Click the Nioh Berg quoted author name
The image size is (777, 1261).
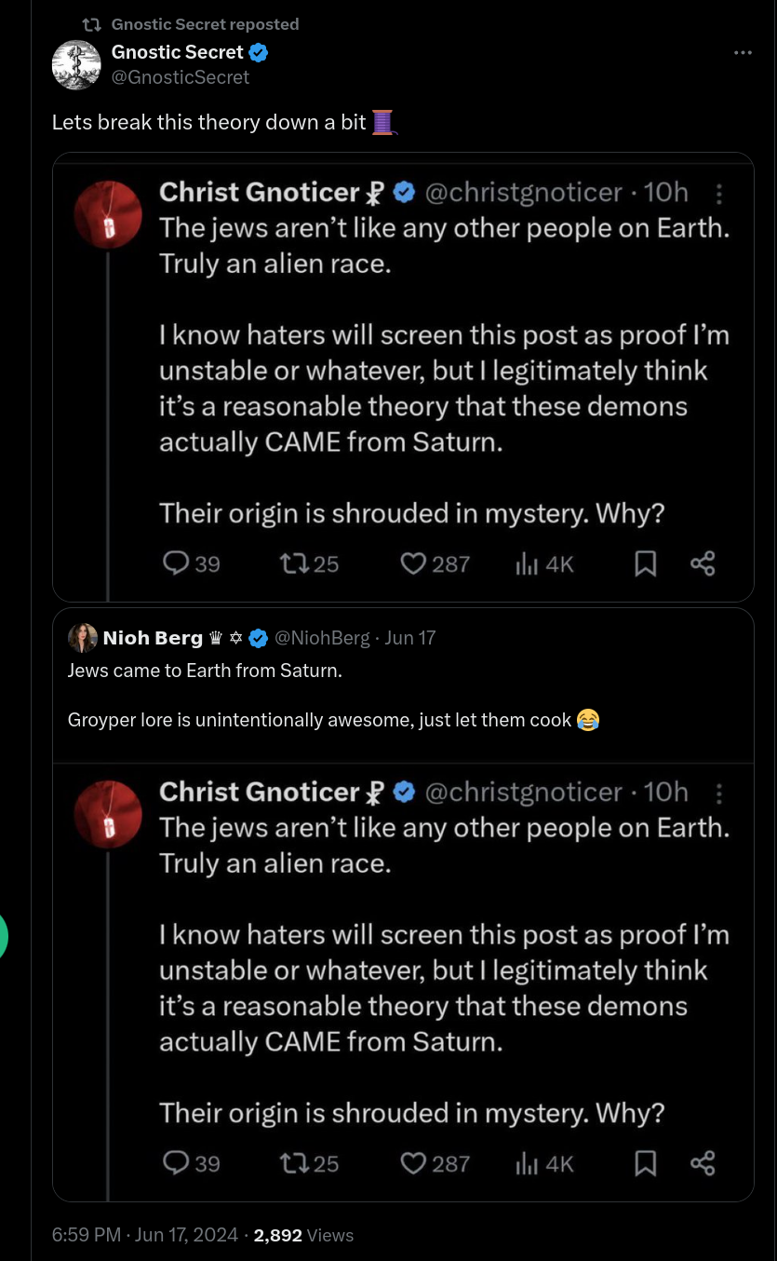coord(152,638)
